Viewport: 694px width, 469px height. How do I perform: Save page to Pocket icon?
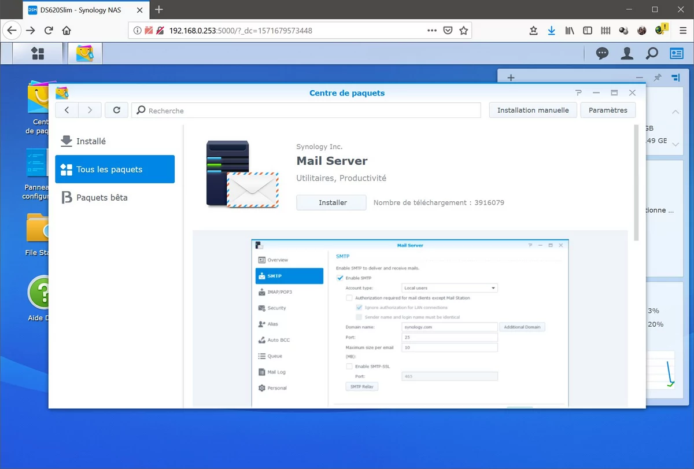click(448, 31)
